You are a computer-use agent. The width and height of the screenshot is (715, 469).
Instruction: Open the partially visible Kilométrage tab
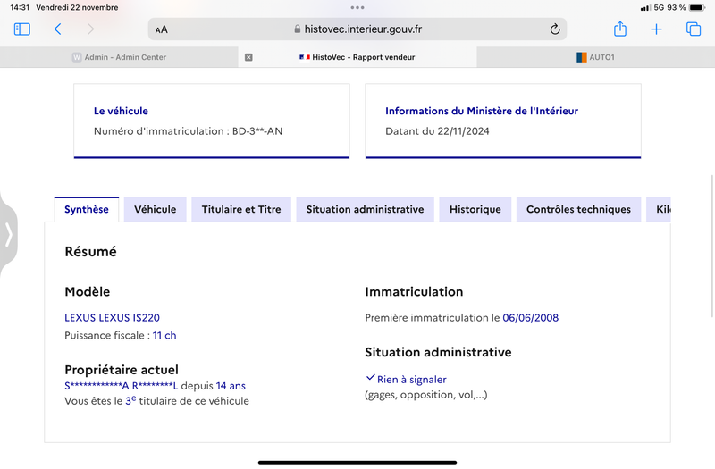coord(659,210)
